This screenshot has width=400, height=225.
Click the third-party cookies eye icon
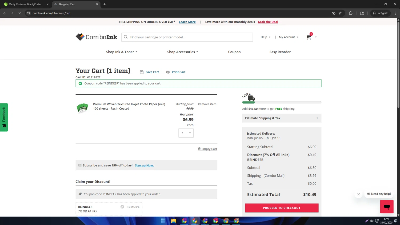(x=333, y=13)
